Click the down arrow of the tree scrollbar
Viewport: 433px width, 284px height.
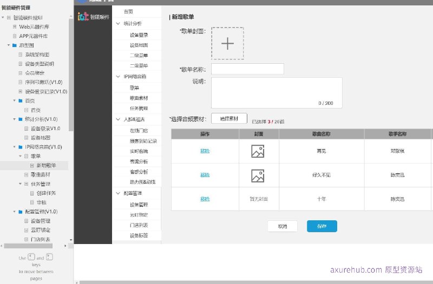(71, 240)
